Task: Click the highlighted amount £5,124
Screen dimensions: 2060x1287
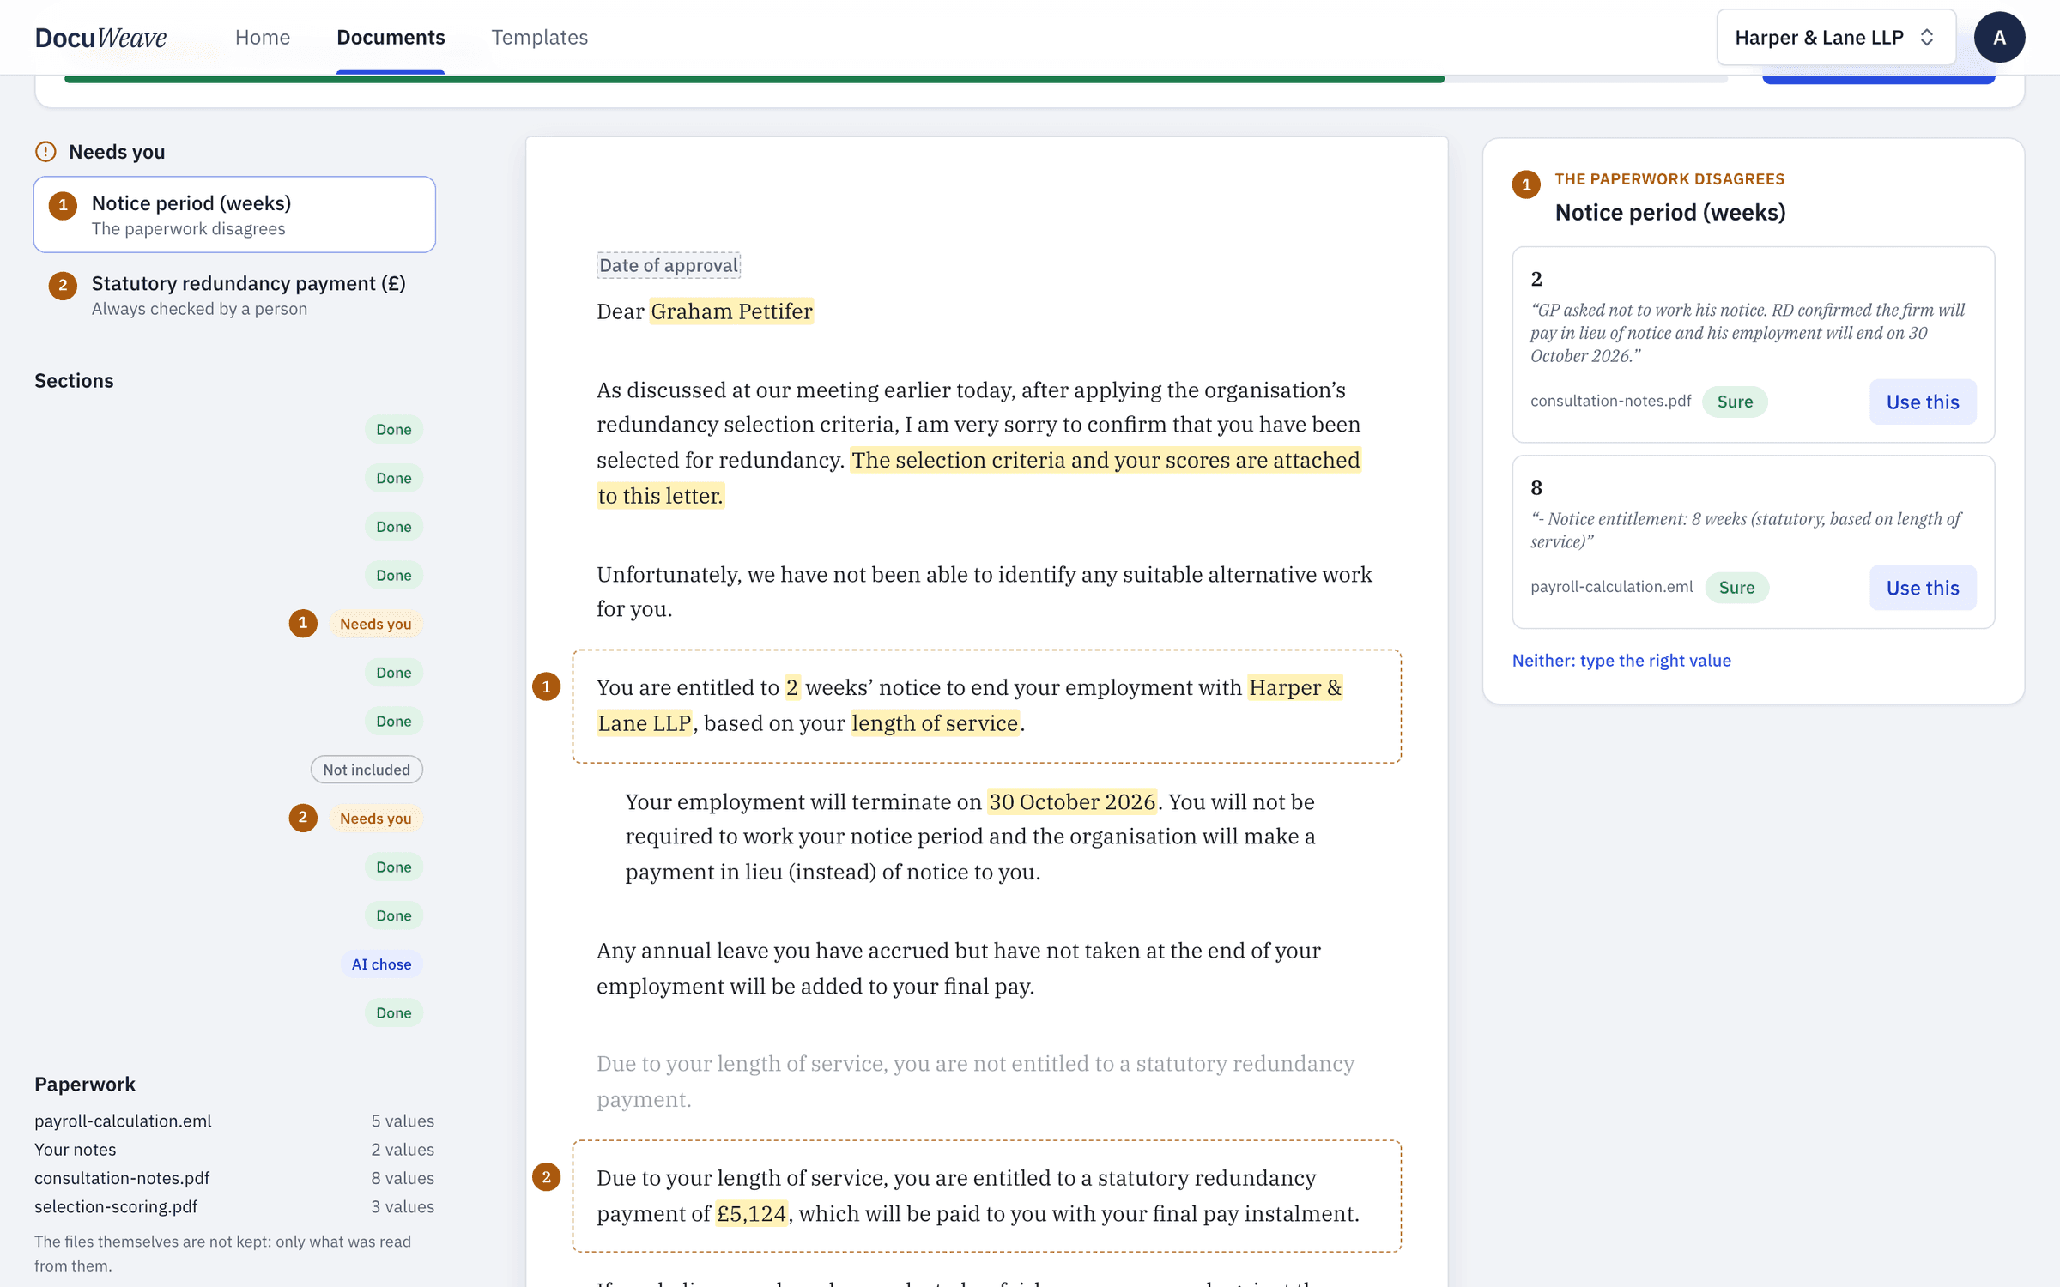Action: 751,1213
